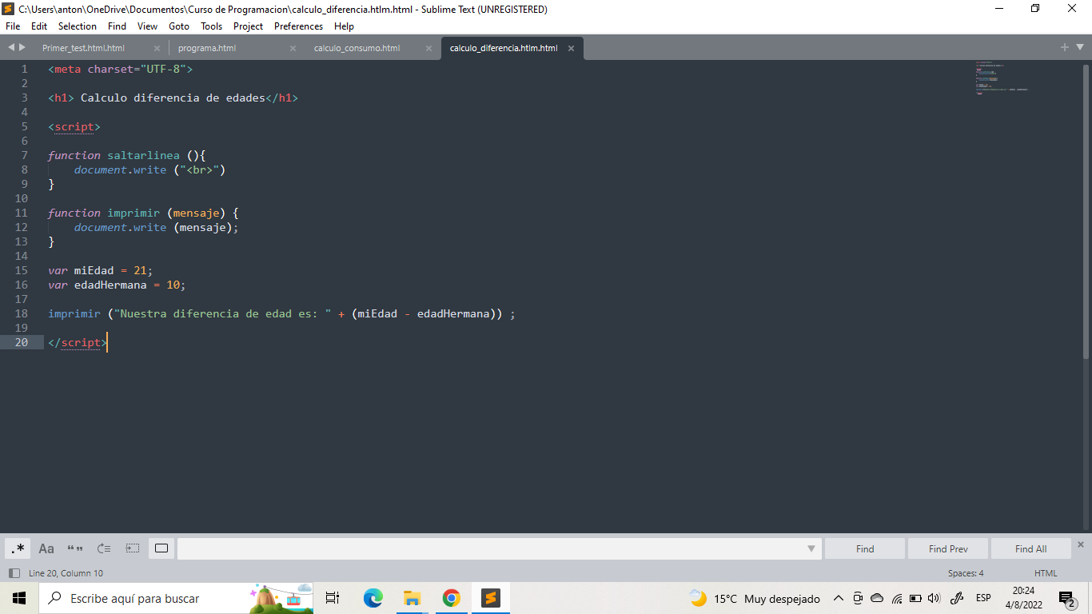The width and height of the screenshot is (1092, 614).
Task: Open the Selection menu
Action: tap(78, 26)
